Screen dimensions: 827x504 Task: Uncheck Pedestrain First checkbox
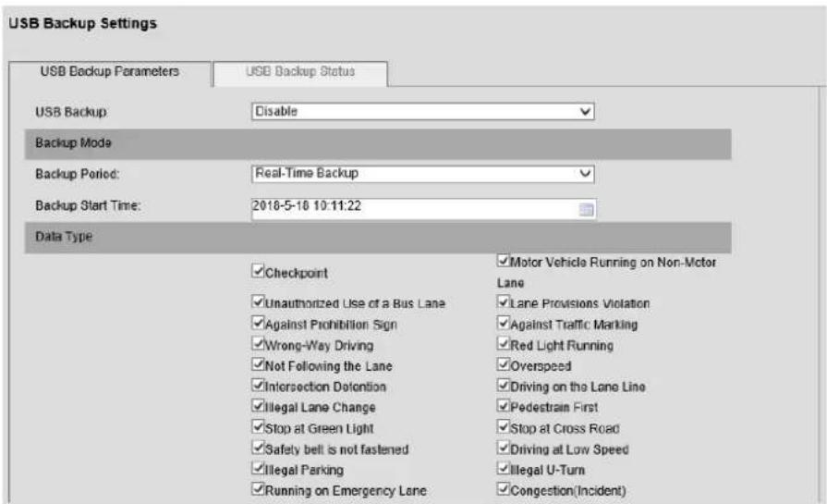[x=504, y=406]
